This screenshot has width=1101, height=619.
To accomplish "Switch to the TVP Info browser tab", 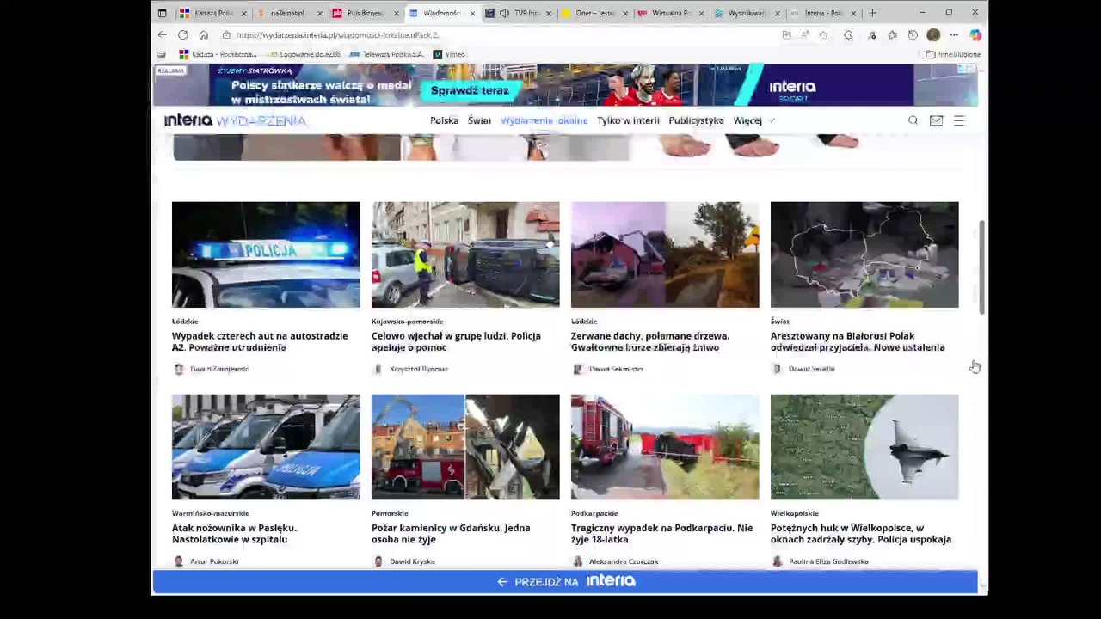I will 516,13.
